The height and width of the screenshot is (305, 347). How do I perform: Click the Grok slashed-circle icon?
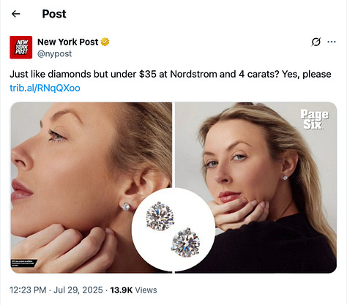tap(316, 42)
